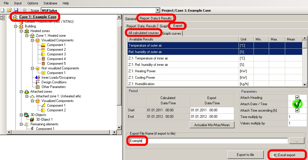The height and width of the screenshot is (160, 308).
Task: Open the Input menu
Action: (18, 3)
